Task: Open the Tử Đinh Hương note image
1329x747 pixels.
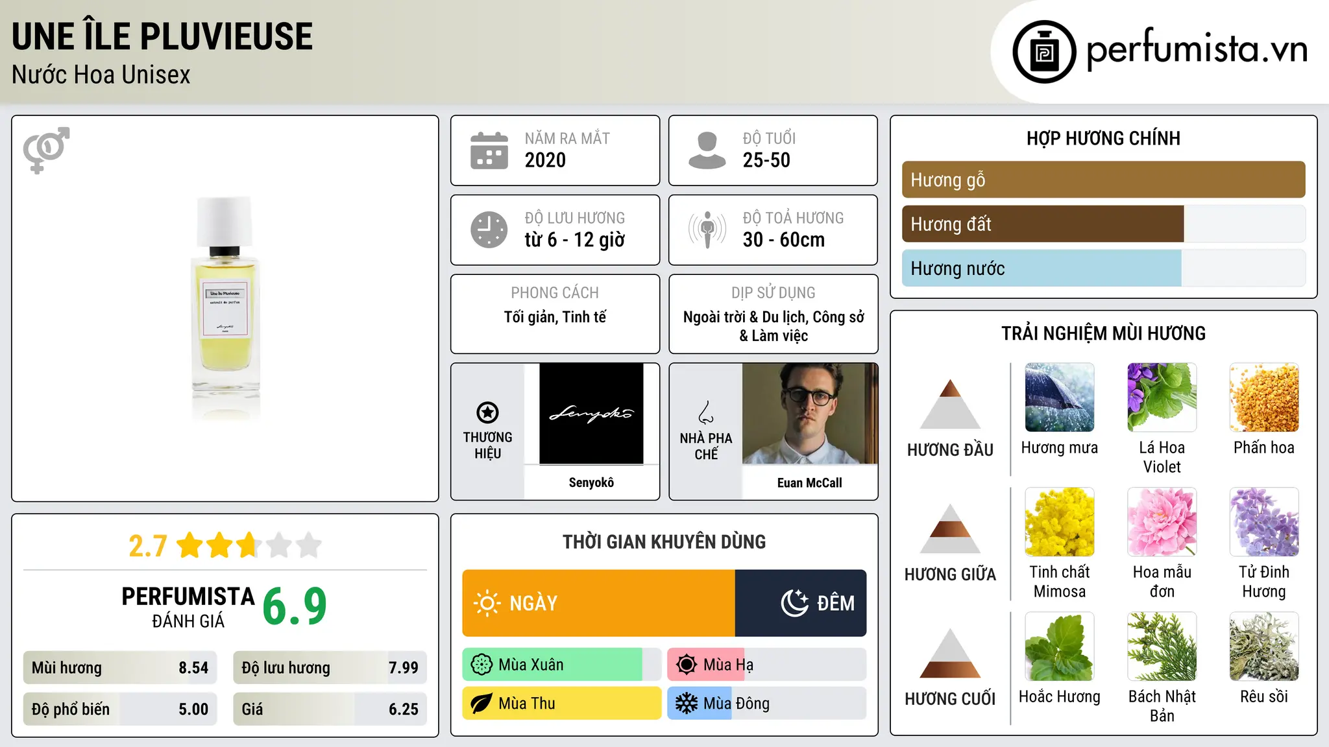Action: (x=1264, y=522)
